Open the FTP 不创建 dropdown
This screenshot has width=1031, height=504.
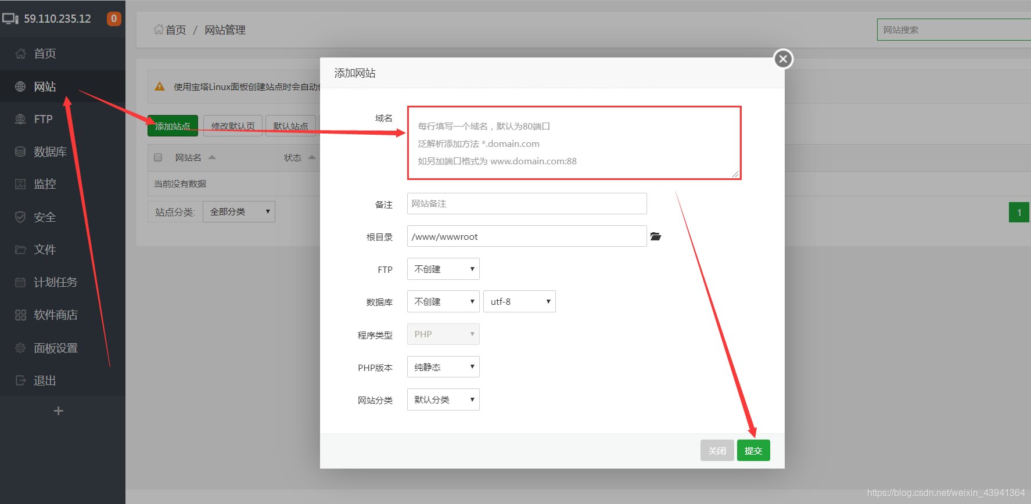(x=443, y=269)
